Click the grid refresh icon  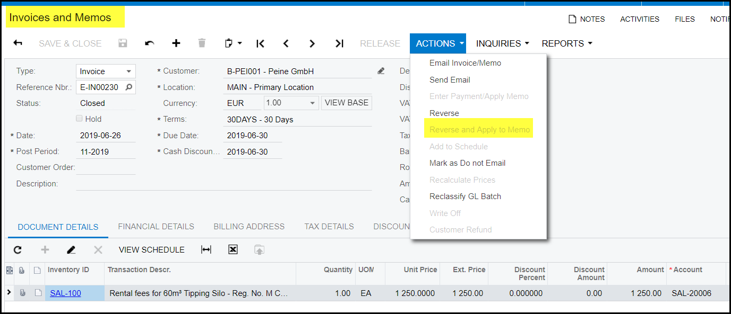[x=18, y=250]
